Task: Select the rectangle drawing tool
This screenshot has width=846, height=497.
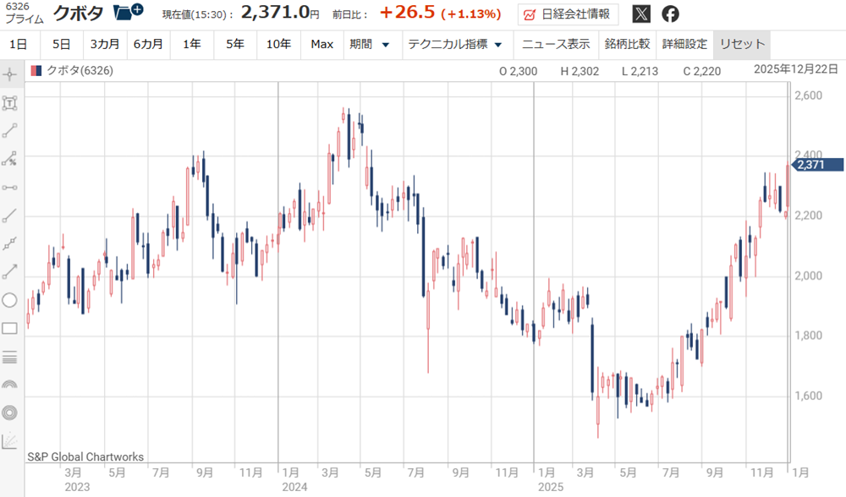Action: [x=10, y=329]
